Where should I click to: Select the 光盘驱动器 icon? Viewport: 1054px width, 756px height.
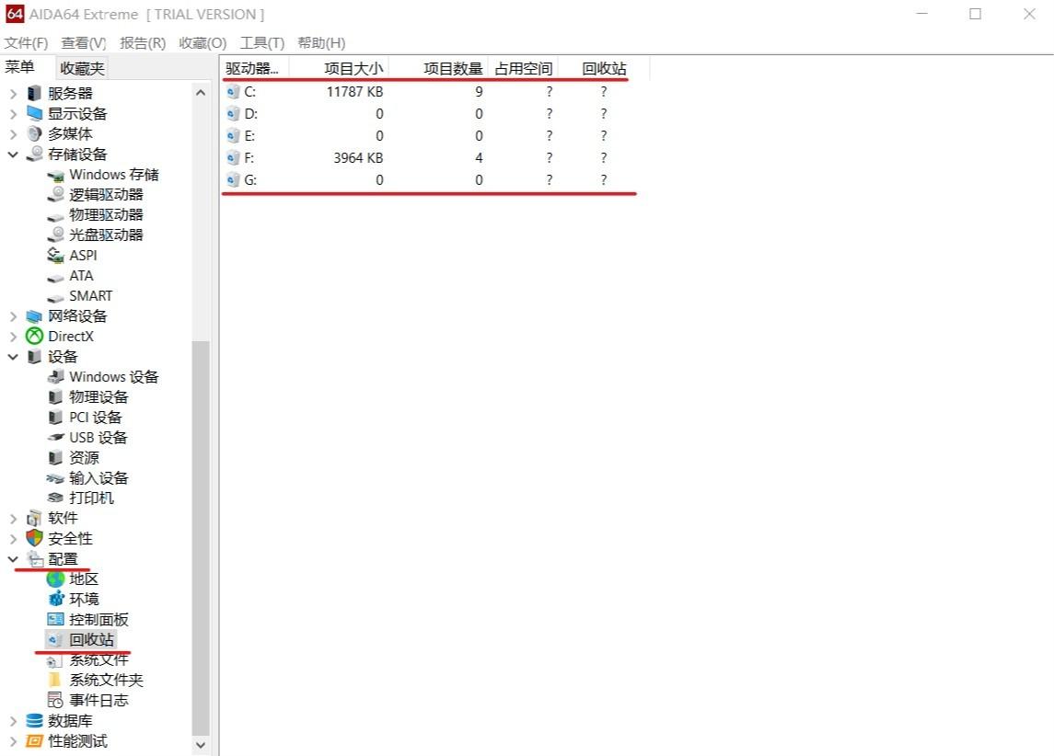click(56, 235)
